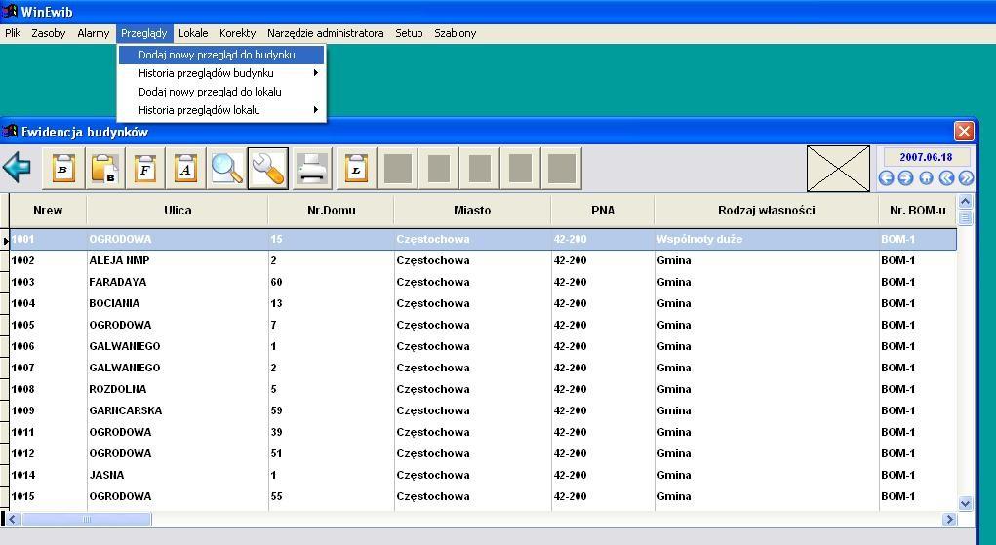Select row number 1006

coord(483,346)
